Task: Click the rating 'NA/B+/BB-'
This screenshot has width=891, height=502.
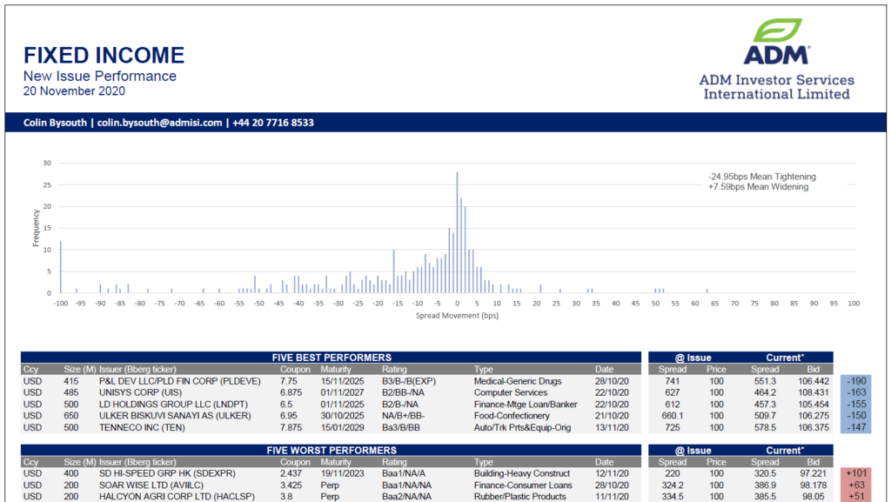Action: pos(404,416)
